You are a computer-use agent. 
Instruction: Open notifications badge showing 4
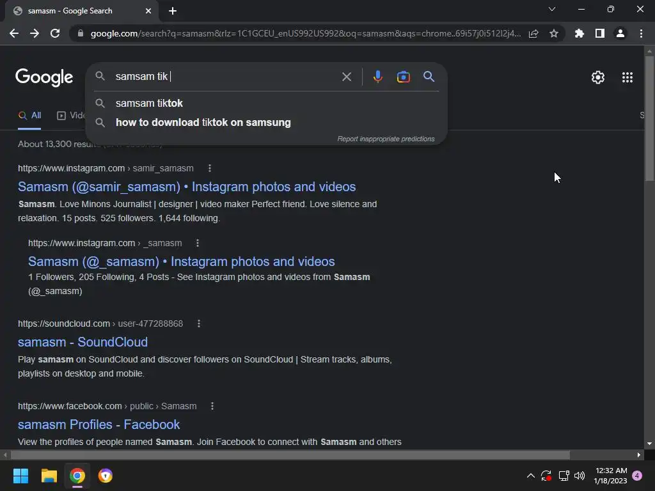[638, 476]
